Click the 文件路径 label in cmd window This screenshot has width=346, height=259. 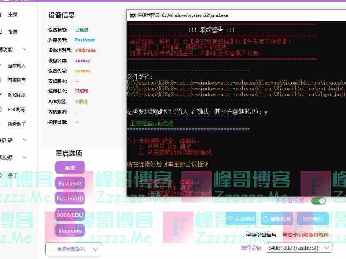(140, 77)
